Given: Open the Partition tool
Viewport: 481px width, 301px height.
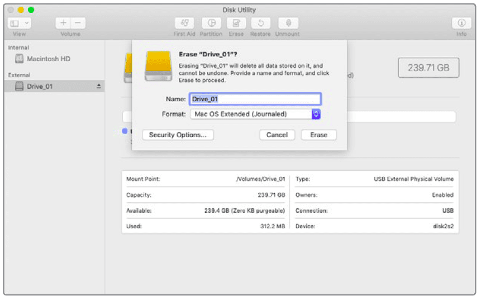Looking at the screenshot, I should pos(211,23).
